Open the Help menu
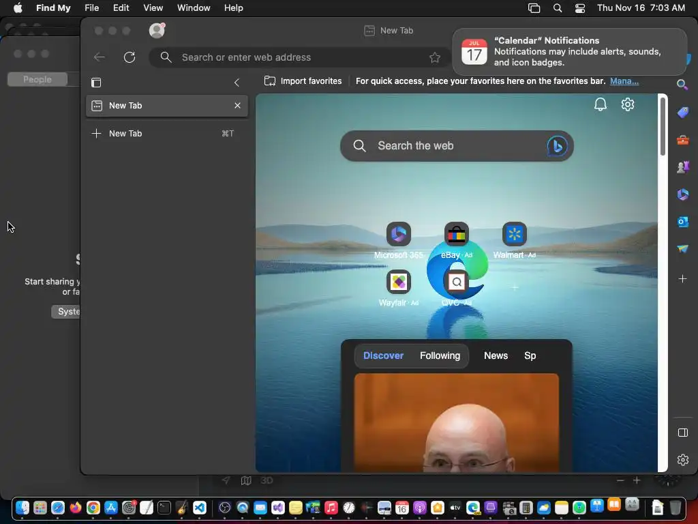Screen dimensions: 698x524 [x=233, y=8]
